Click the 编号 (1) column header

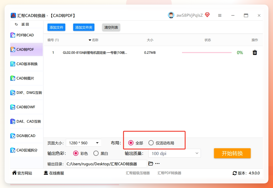tap(53, 40)
